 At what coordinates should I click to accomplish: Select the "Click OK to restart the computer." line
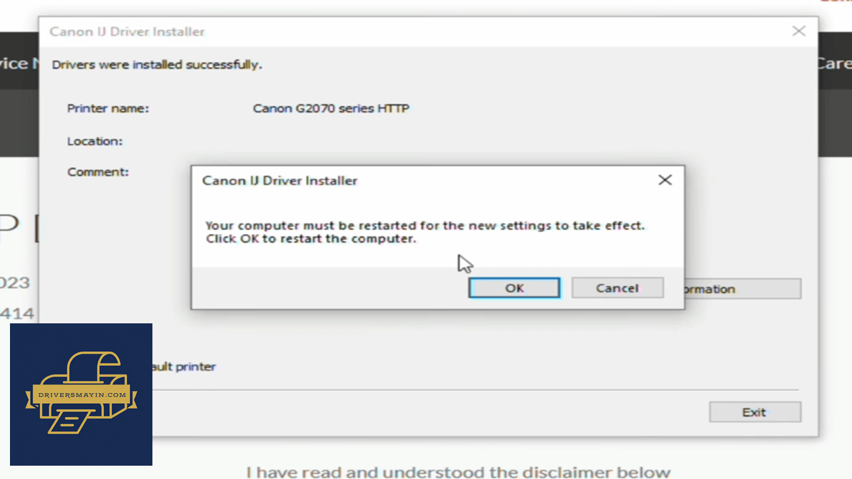click(311, 239)
